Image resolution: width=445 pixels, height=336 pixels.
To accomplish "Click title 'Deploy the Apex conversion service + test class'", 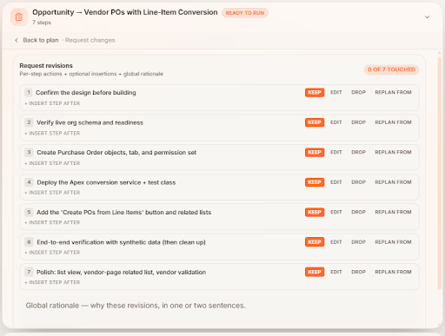I will [x=106, y=182].
